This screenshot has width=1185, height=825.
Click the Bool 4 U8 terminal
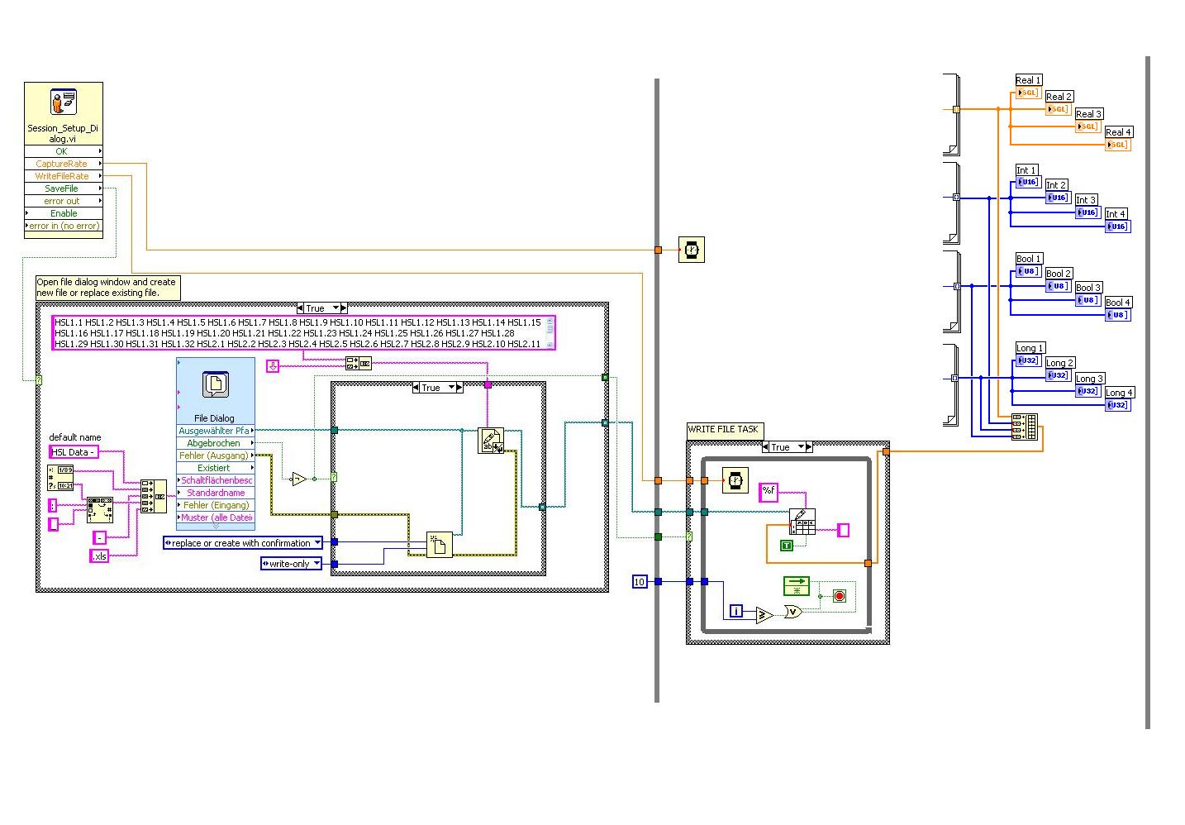[1117, 315]
